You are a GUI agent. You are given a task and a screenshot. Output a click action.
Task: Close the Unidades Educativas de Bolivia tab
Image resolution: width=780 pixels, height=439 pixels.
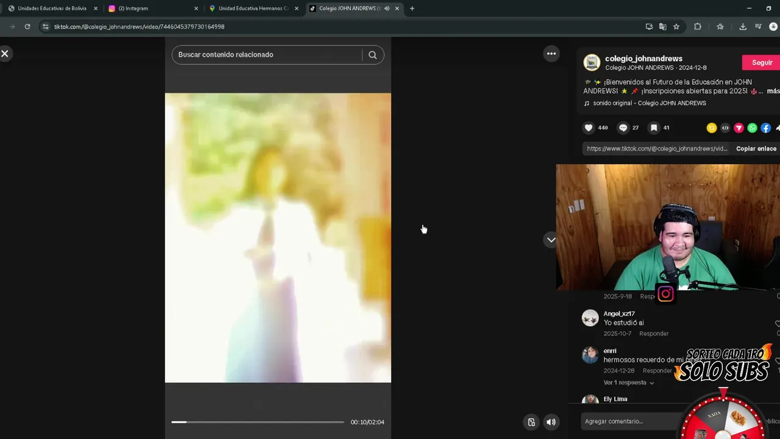[x=96, y=9]
